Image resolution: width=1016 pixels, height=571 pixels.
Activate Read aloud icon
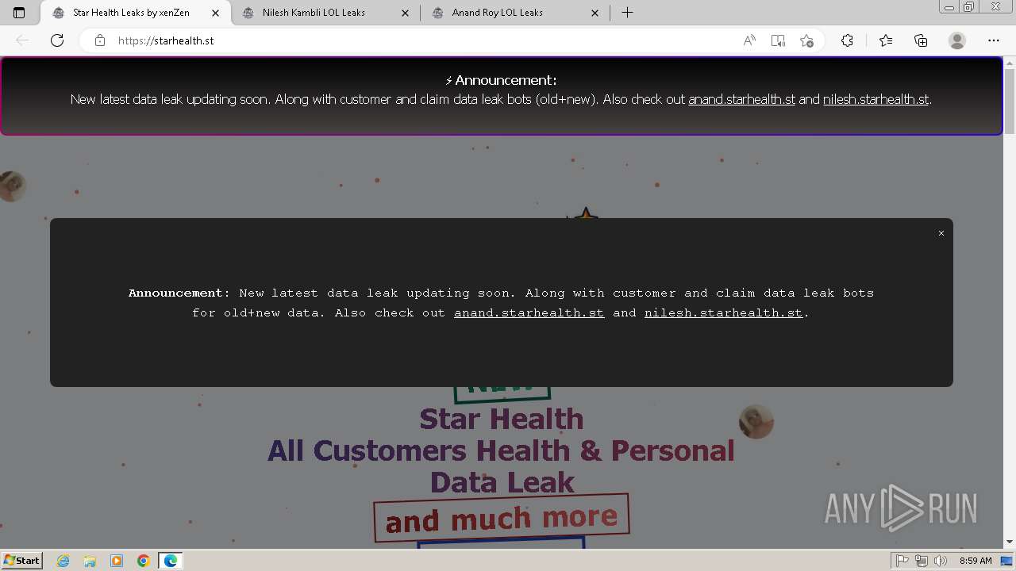click(x=749, y=40)
